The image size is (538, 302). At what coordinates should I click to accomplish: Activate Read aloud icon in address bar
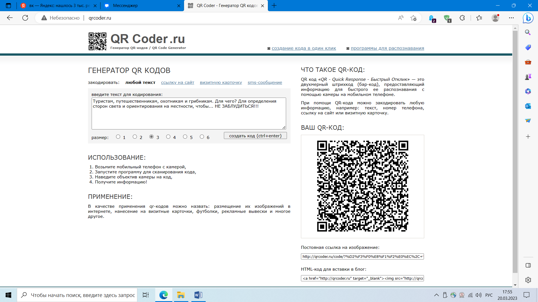[x=401, y=18]
